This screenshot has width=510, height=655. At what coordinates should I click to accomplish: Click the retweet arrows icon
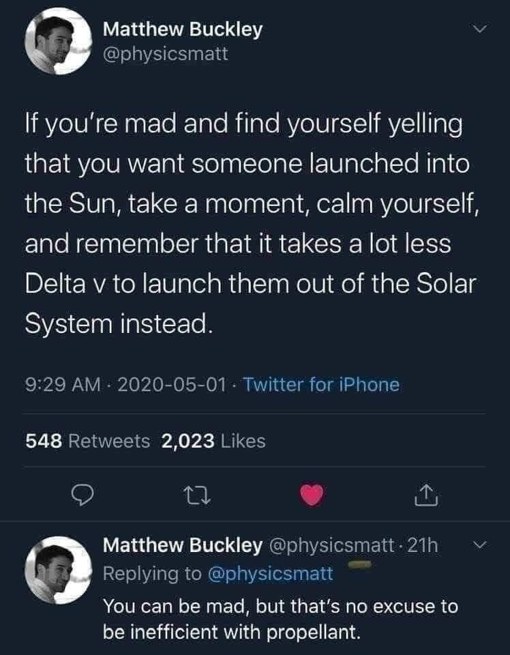click(x=198, y=496)
